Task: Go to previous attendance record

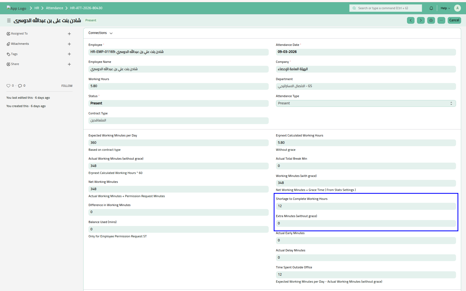Action: tap(410, 20)
